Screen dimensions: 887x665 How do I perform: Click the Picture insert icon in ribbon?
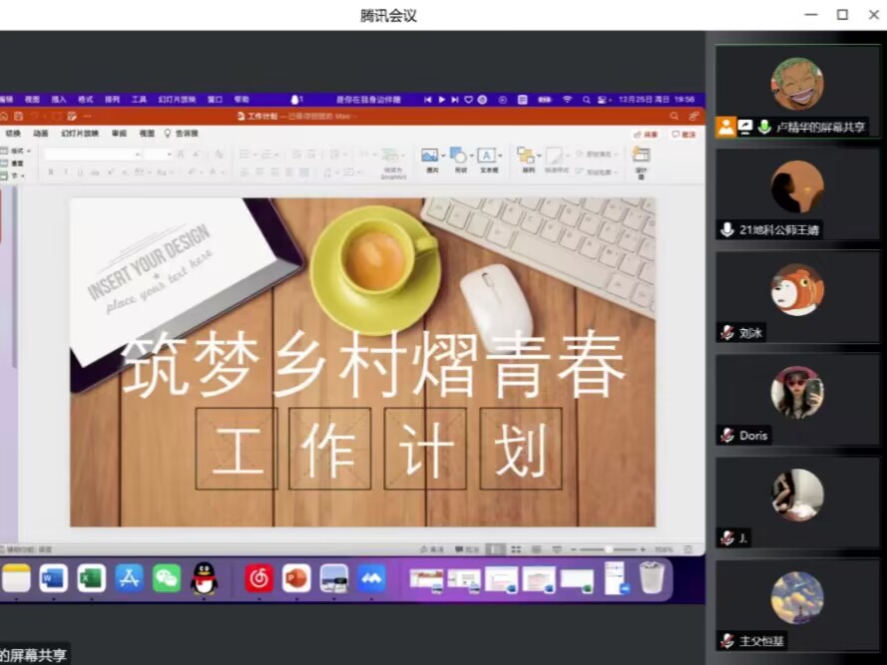430,156
